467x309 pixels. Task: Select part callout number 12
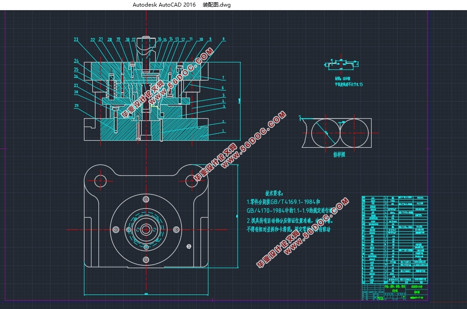point(183,39)
